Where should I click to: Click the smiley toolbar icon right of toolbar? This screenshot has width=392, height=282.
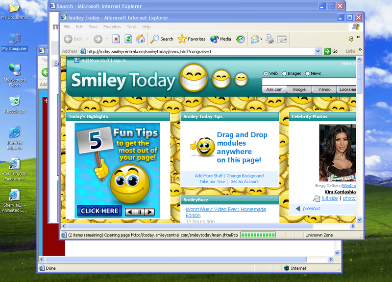coord(351,39)
